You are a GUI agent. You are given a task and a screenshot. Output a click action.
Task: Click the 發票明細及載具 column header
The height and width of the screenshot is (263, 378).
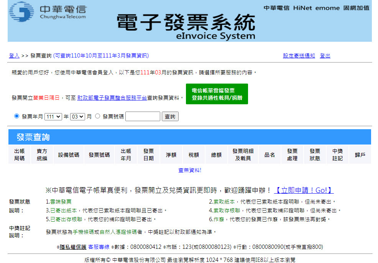[243, 155]
